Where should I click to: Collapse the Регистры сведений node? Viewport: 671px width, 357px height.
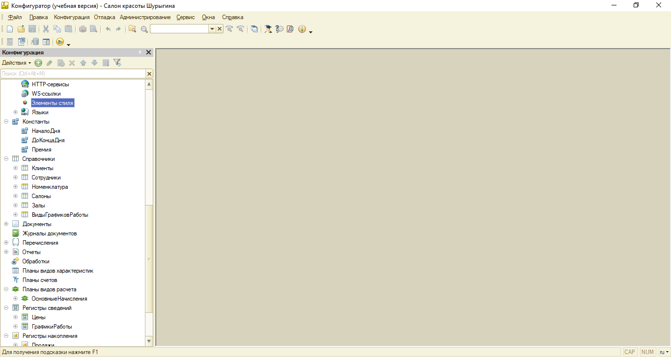point(6,308)
